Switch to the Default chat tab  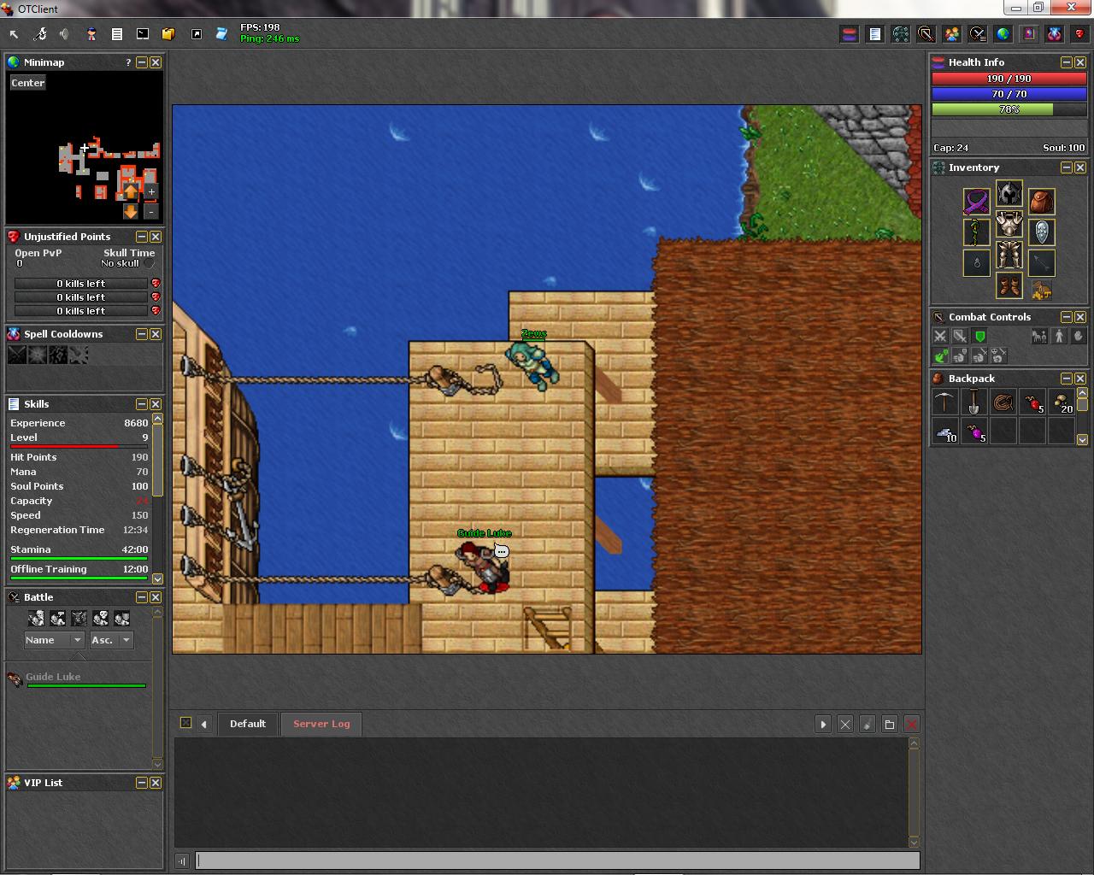pyautogui.click(x=247, y=724)
